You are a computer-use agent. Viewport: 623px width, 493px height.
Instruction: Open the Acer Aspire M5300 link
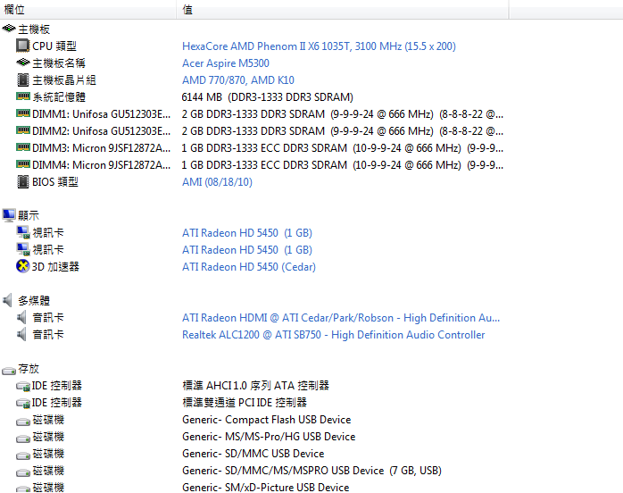click(x=225, y=63)
